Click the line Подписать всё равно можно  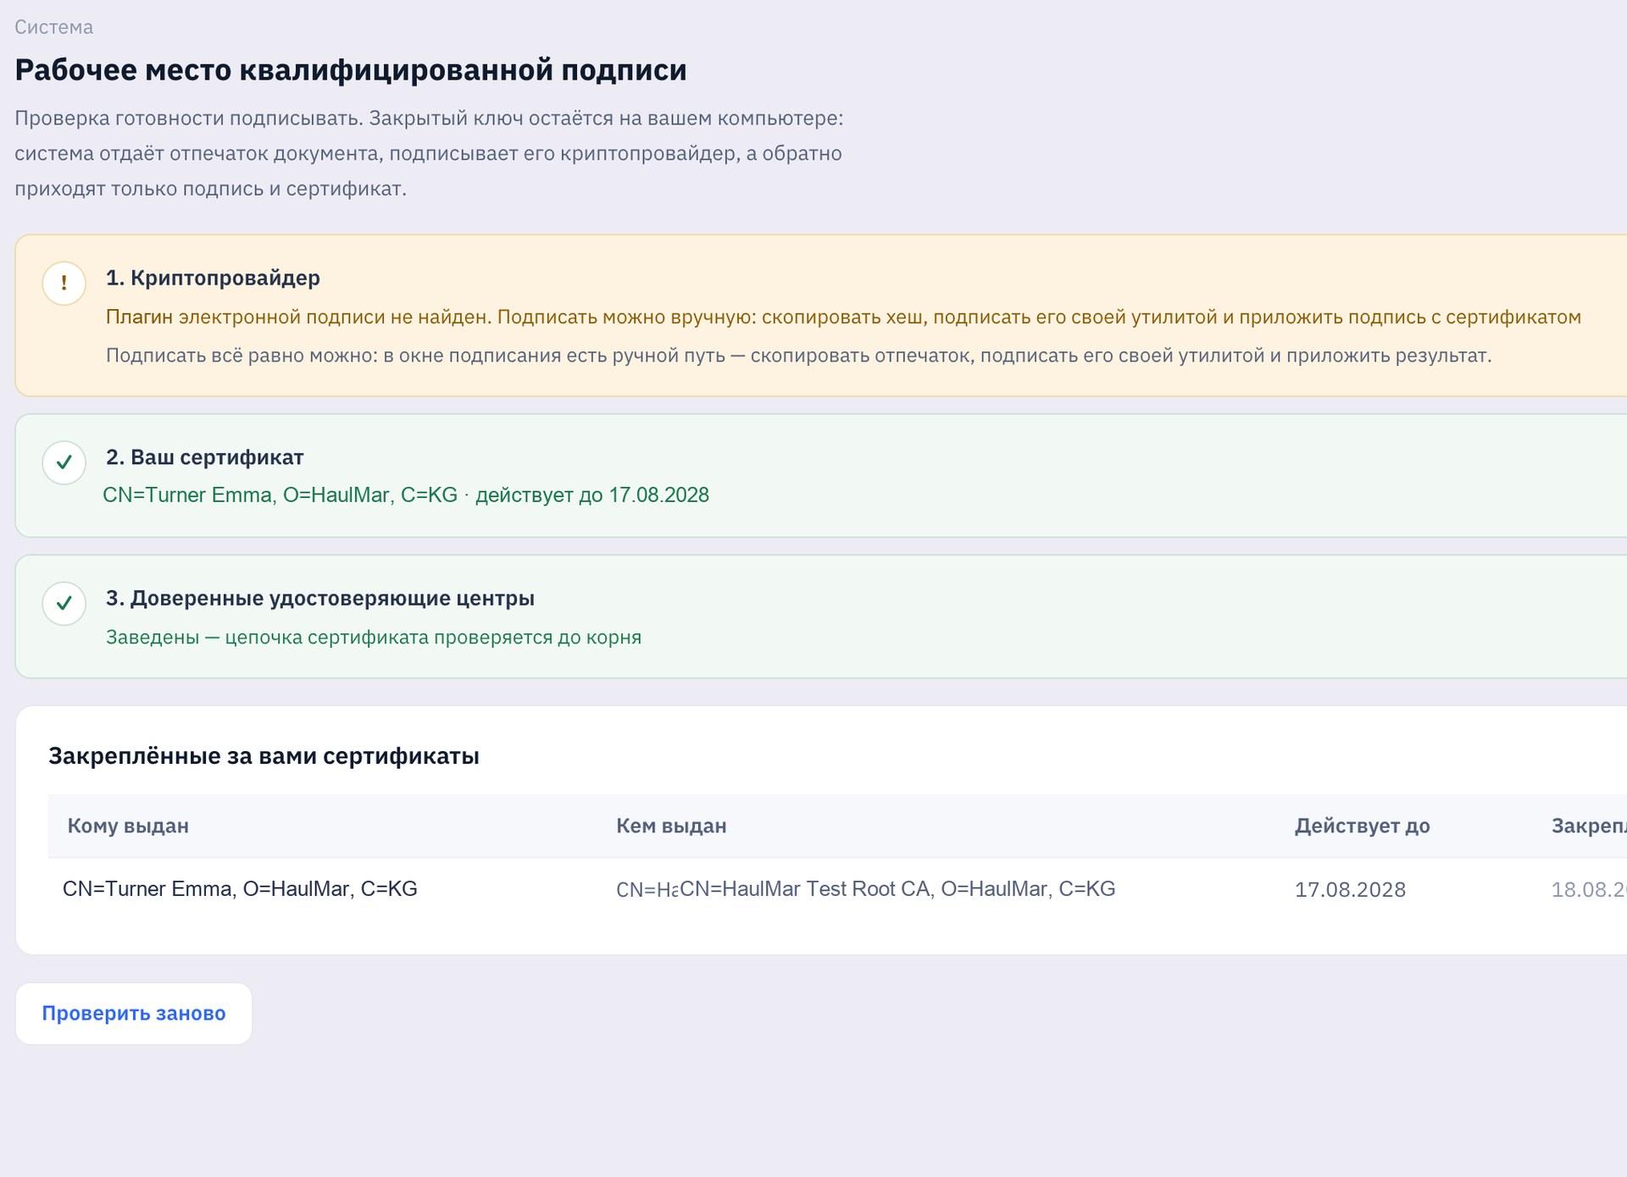[x=798, y=355]
